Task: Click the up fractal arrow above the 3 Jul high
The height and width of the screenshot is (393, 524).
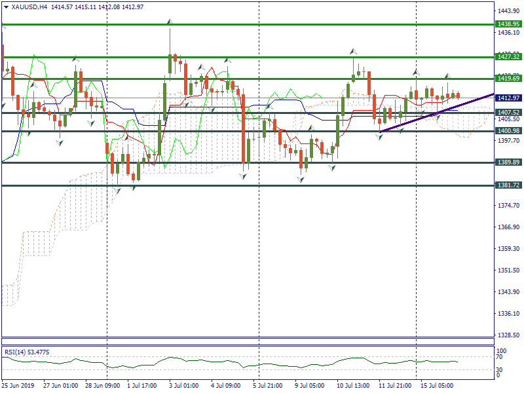Action: click(170, 22)
